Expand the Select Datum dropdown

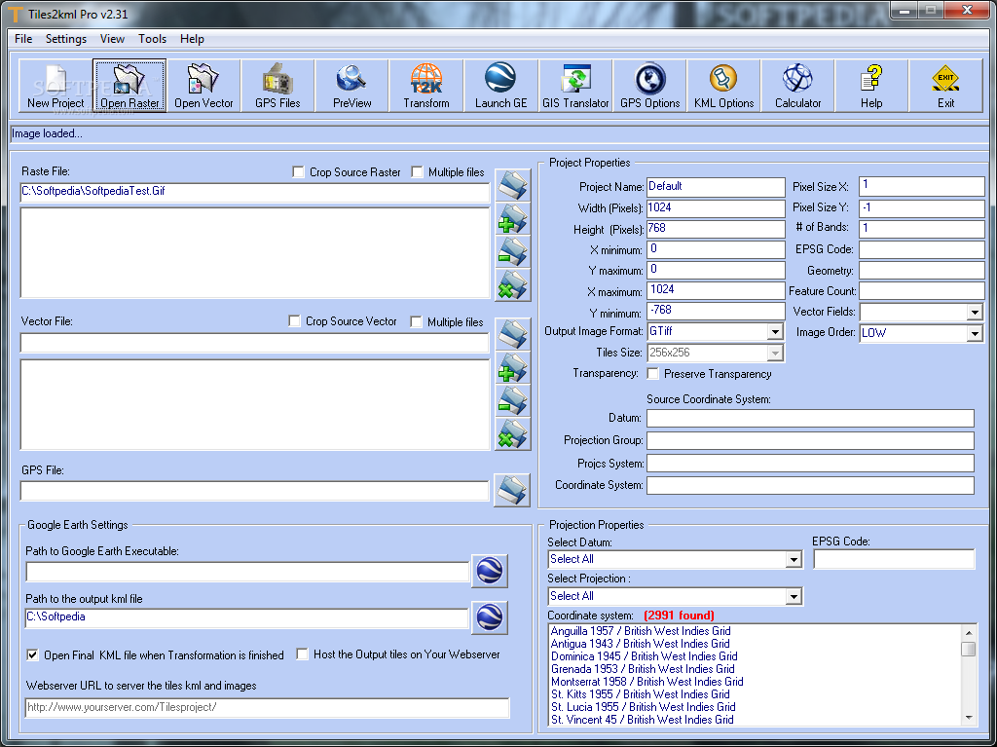click(793, 559)
